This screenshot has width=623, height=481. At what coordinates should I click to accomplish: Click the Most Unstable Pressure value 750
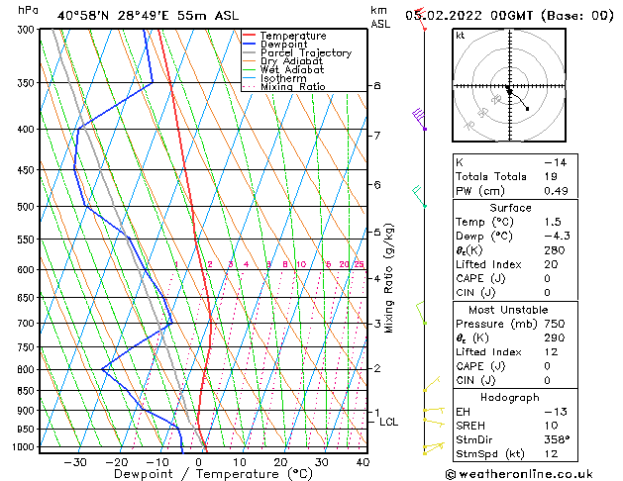[x=555, y=324]
